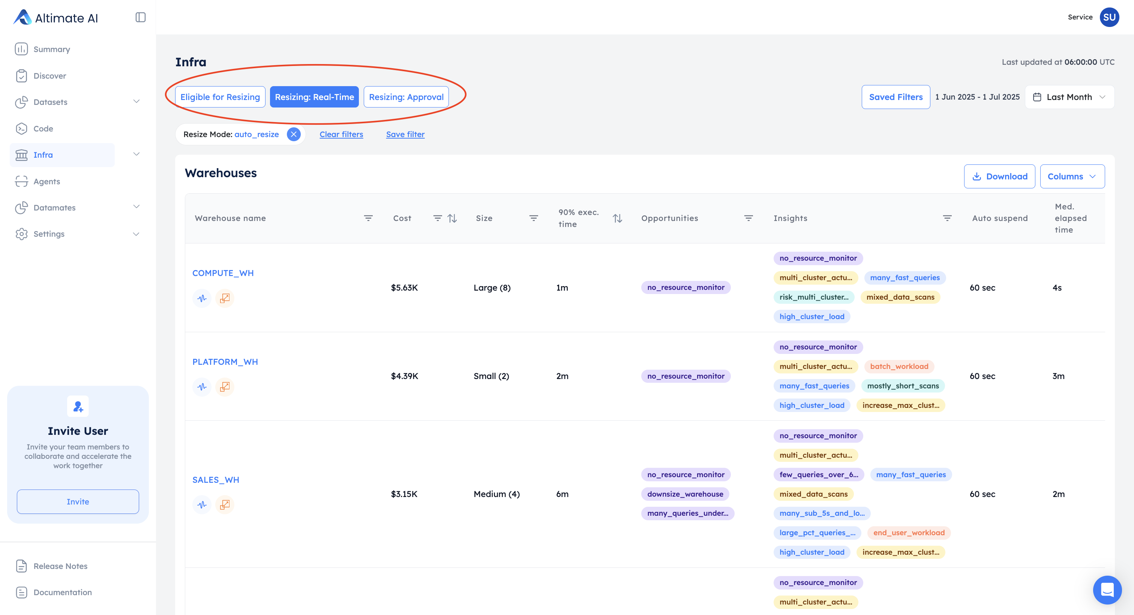Click the Invite User person icon
The width and height of the screenshot is (1134, 615).
[x=78, y=406]
